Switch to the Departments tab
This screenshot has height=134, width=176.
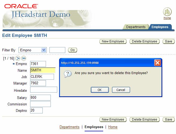[136, 27]
